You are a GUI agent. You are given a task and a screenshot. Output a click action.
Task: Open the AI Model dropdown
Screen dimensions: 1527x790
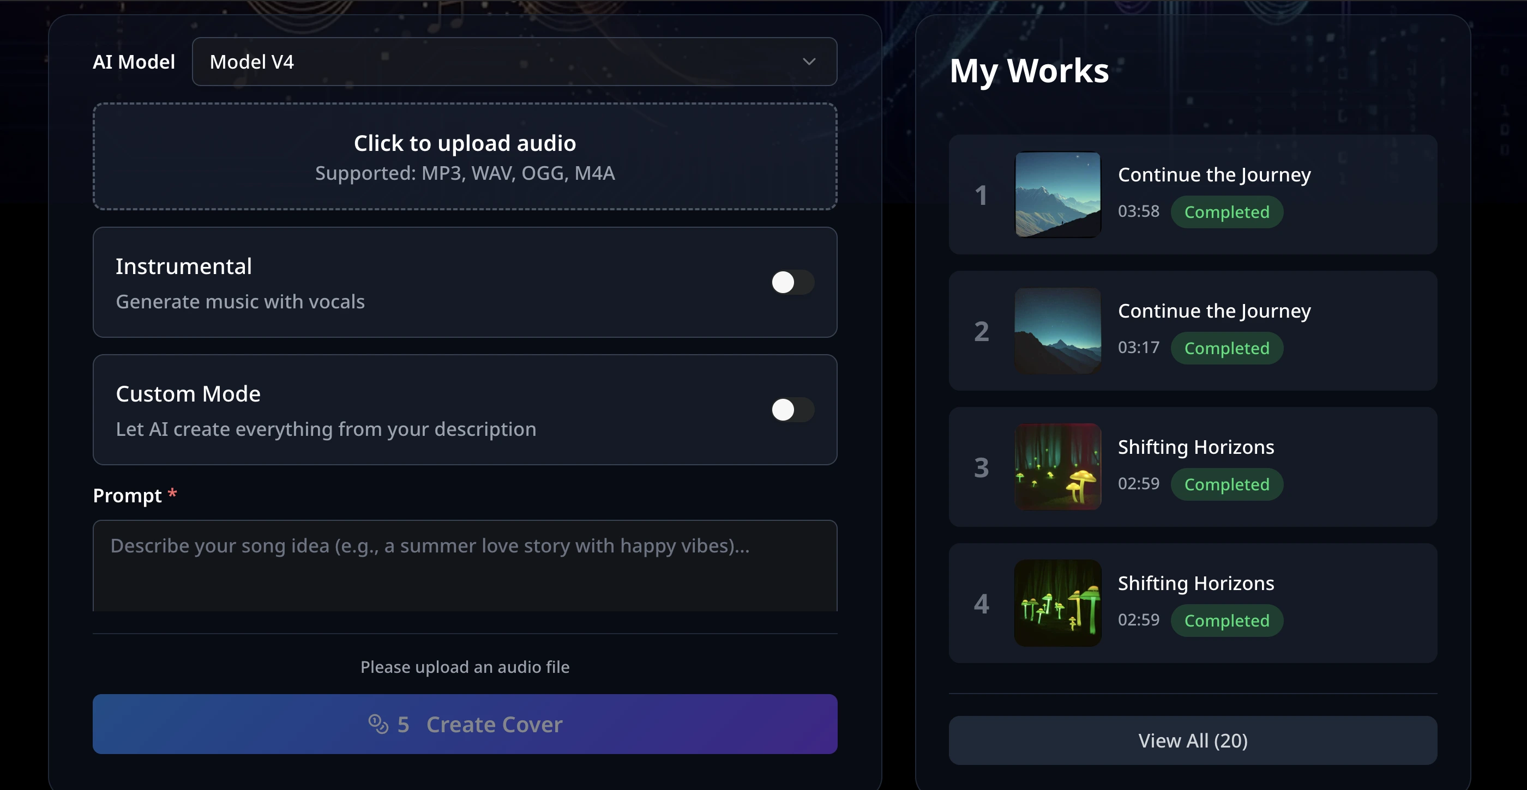tap(514, 61)
